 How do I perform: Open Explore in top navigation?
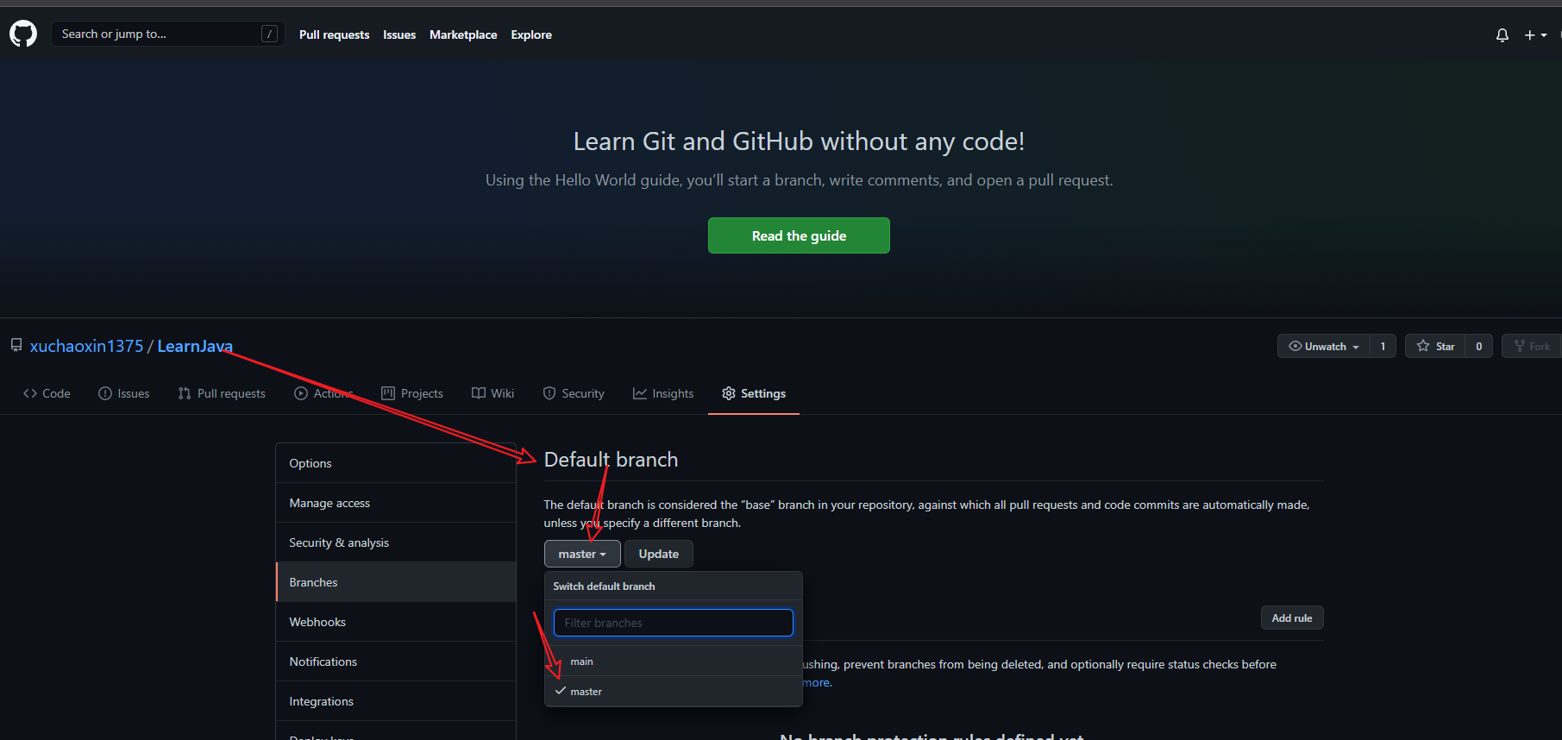tap(531, 34)
